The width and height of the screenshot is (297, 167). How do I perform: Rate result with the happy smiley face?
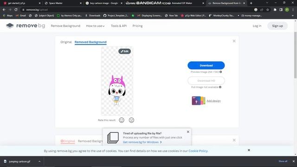(x=122, y=120)
